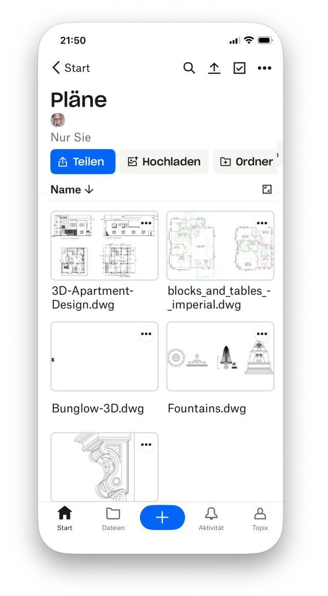Switch to the Dateien tab
The image size is (328, 596).
point(113,518)
